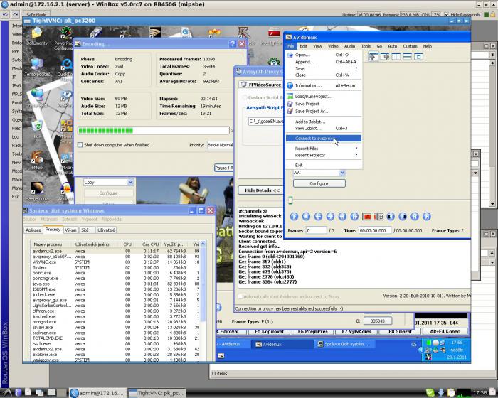
Task: Jump to previous keyframe in Avidemux
Action: (x=342, y=217)
